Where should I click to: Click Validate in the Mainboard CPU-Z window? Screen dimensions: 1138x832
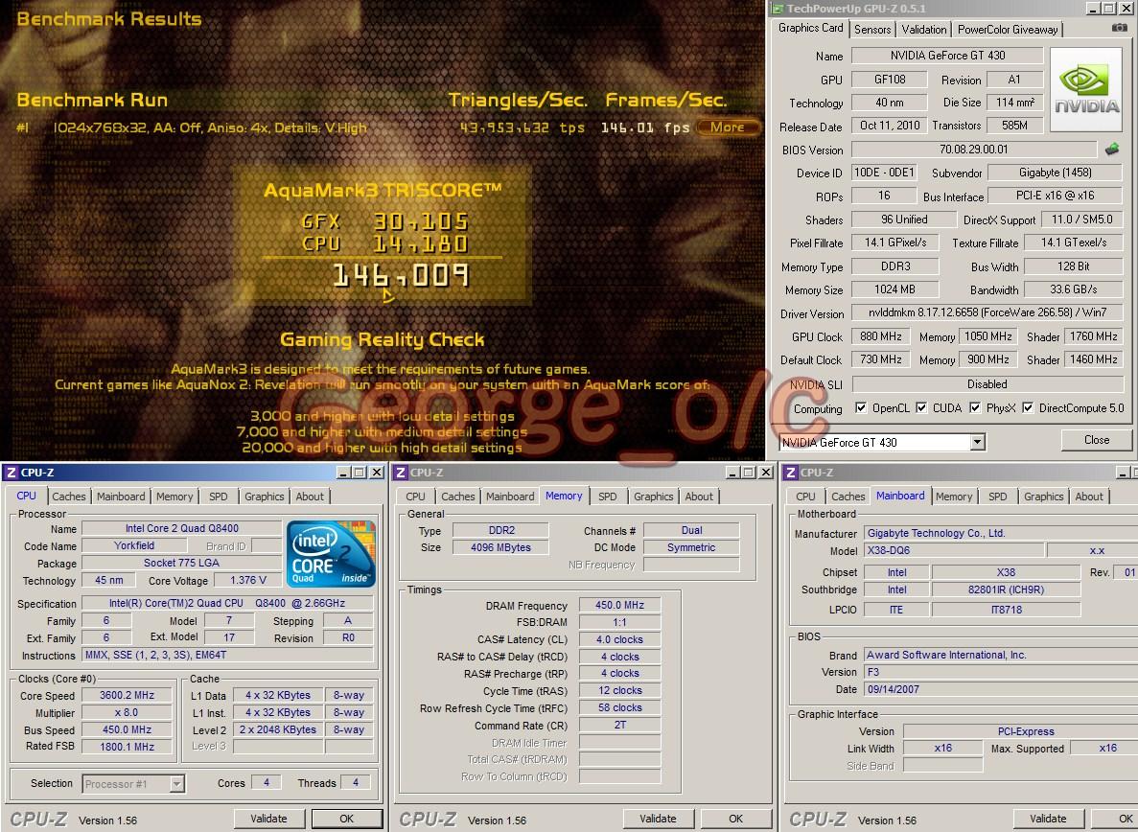[x=1048, y=819]
